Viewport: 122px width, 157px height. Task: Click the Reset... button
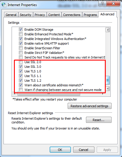98,120
